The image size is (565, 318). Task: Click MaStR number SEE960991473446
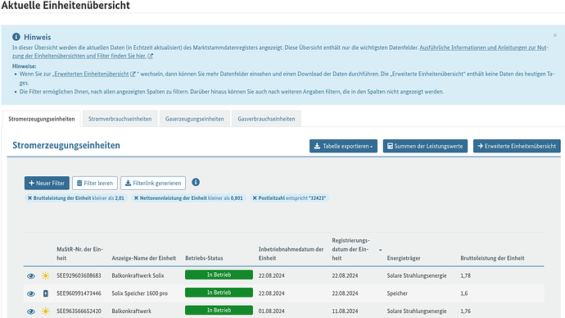[79, 293]
